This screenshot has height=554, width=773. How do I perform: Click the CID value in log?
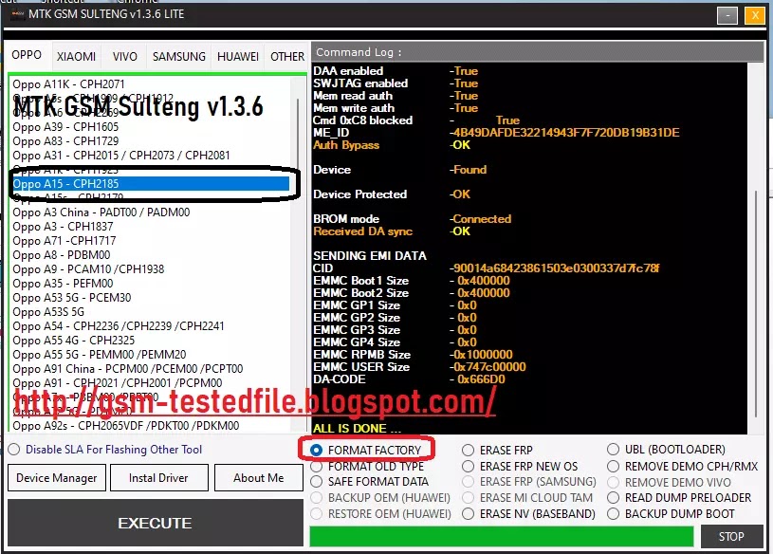555,268
